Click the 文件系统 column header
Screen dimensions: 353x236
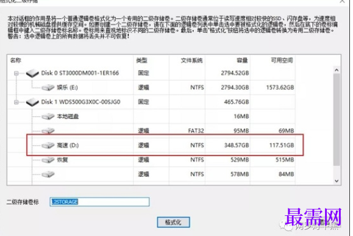(x=191, y=60)
